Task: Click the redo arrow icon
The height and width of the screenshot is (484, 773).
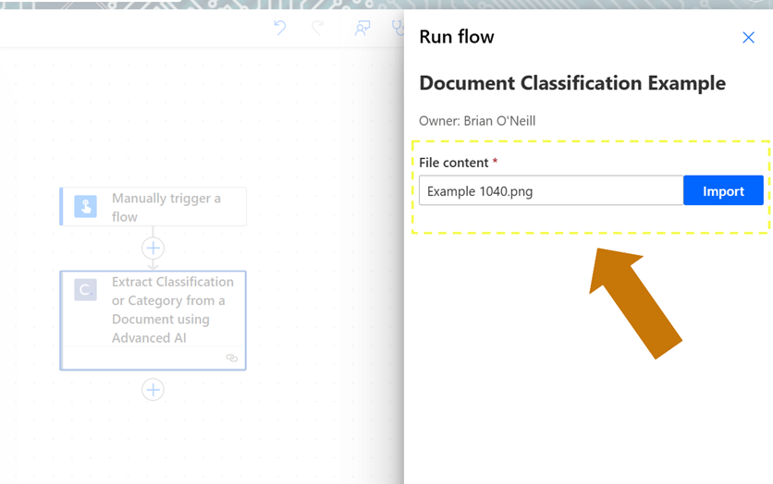Action: point(318,27)
